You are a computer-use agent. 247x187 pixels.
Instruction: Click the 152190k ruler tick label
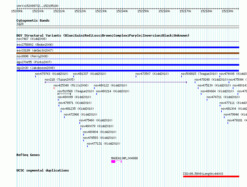click(x=228, y=11)
